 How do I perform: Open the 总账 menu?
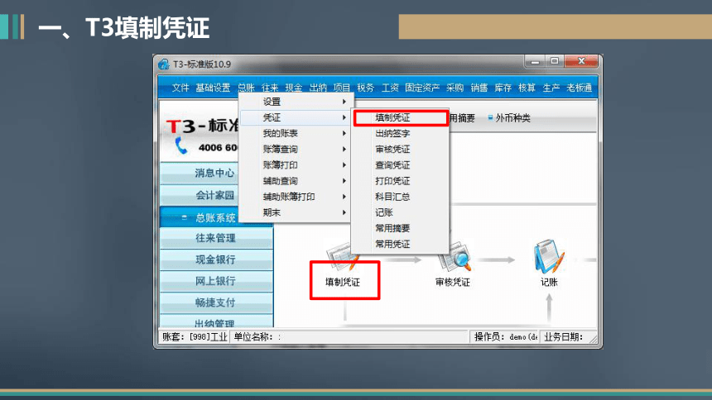246,88
